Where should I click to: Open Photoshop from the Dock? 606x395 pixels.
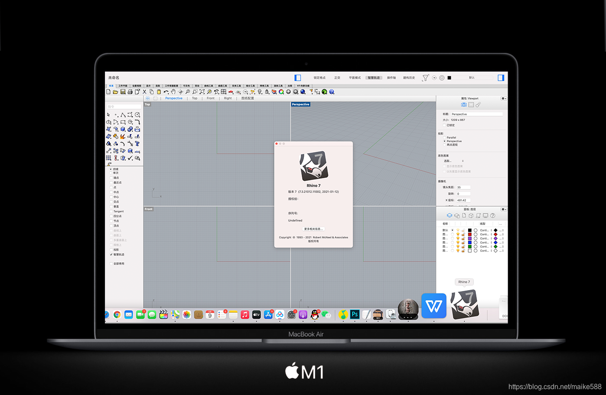pyautogui.click(x=355, y=314)
